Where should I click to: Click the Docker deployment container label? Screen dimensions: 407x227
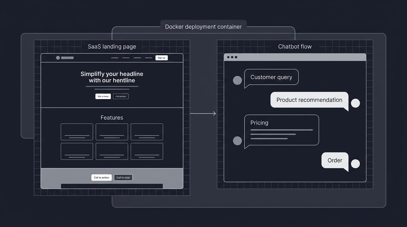point(203,27)
